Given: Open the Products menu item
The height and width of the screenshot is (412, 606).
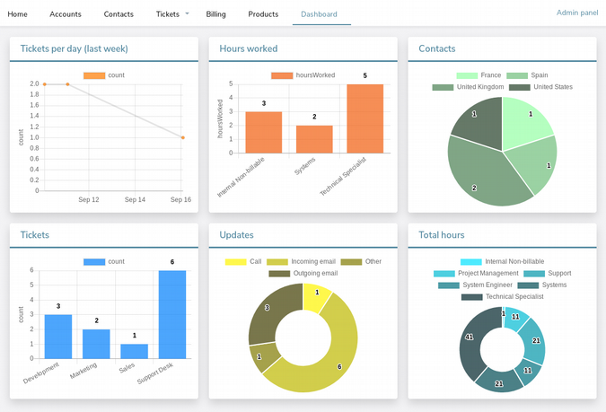Looking at the screenshot, I should [263, 14].
